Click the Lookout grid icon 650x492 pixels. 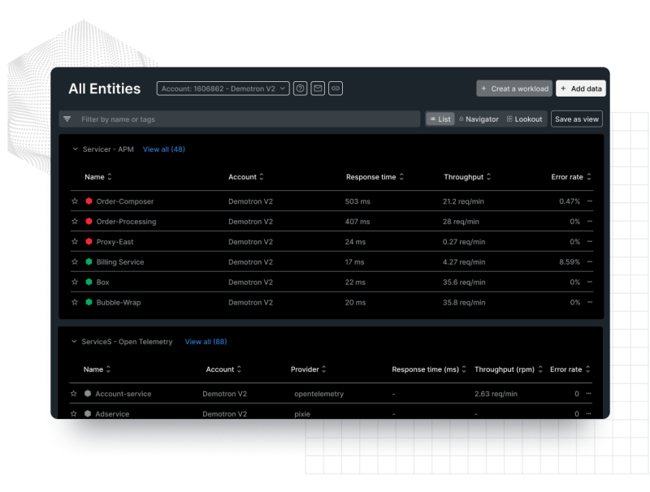[510, 119]
